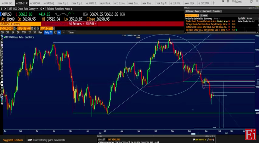Switch to the ECO Econo tab
The image size is (259, 143).
tap(120, 3)
